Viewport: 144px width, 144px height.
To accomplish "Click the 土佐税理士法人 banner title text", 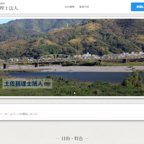I will 24,84.
